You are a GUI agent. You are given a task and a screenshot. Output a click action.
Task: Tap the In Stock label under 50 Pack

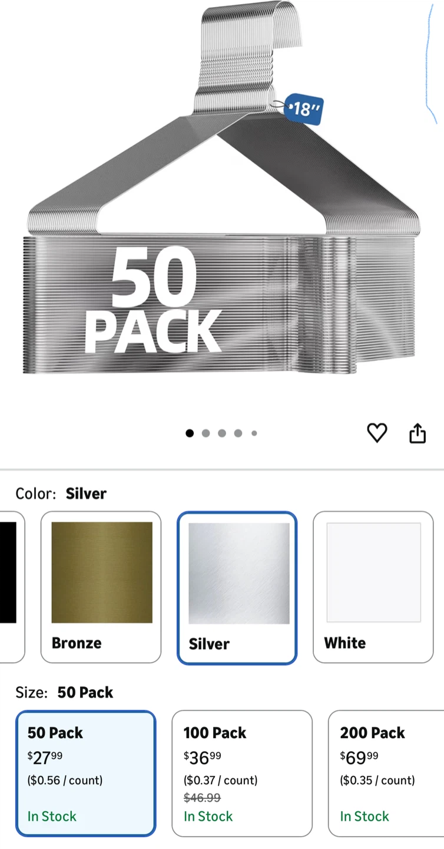click(x=52, y=817)
